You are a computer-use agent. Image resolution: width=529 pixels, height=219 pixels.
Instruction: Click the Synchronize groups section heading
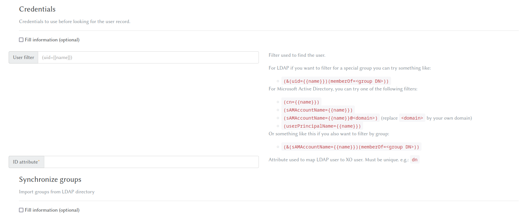pyautogui.click(x=50, y=179)
